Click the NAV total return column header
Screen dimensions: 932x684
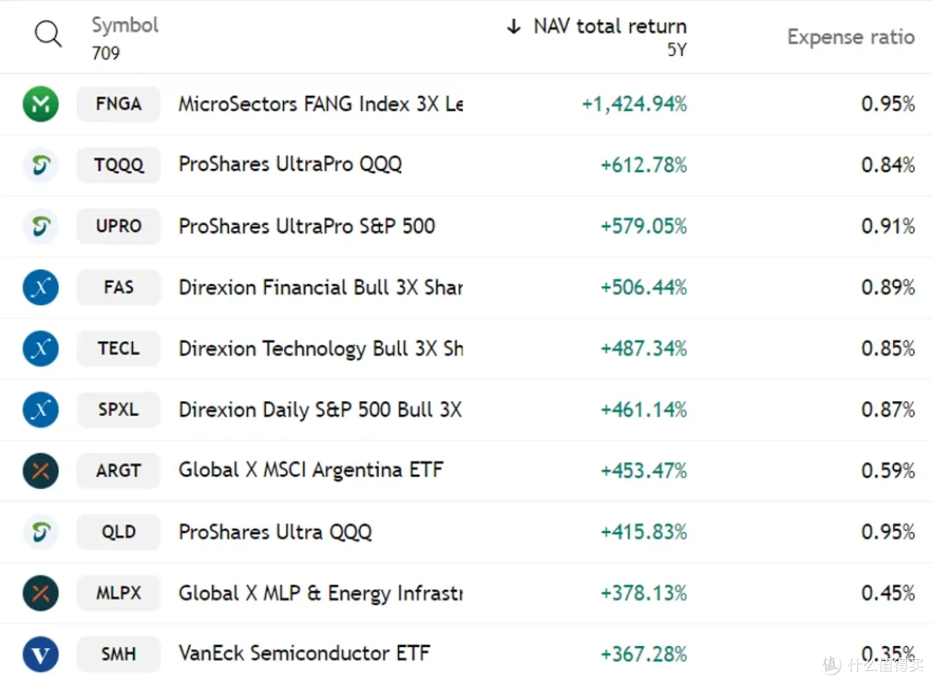(x=609, y=27)
